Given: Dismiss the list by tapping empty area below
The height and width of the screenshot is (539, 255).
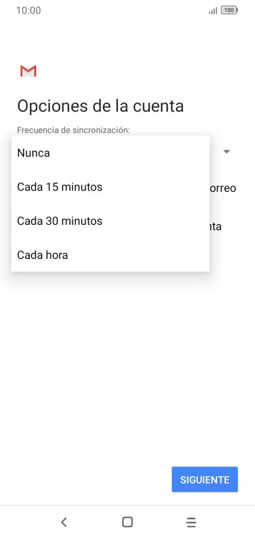Looking at the screenshot, I should [x=128, y=361].
